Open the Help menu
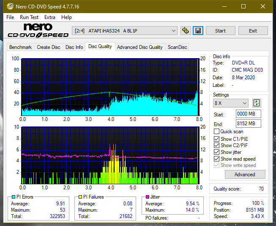 coord(66,17)
